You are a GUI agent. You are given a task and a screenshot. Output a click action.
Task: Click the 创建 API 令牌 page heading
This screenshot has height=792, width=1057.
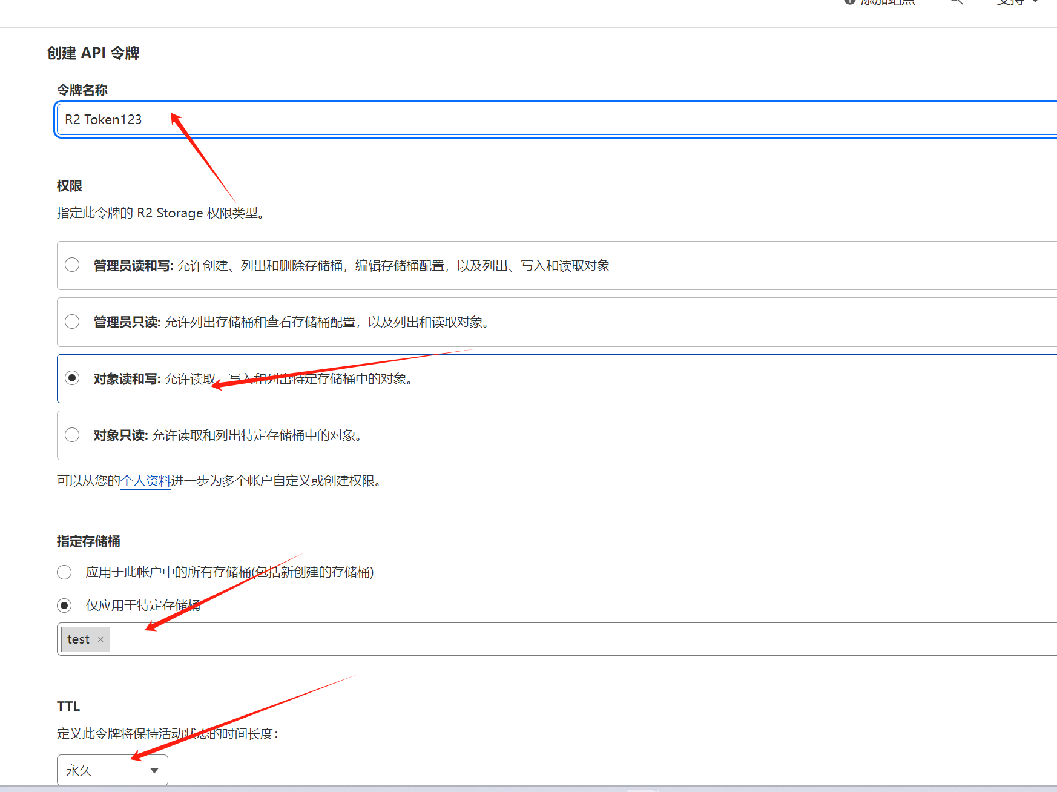click(x=93, y=53)
